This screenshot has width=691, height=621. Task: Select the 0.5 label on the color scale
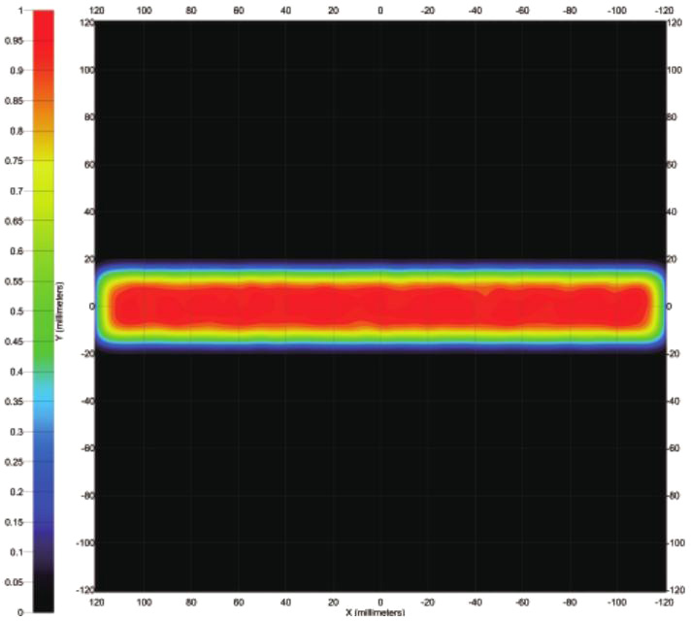[15, 311]
